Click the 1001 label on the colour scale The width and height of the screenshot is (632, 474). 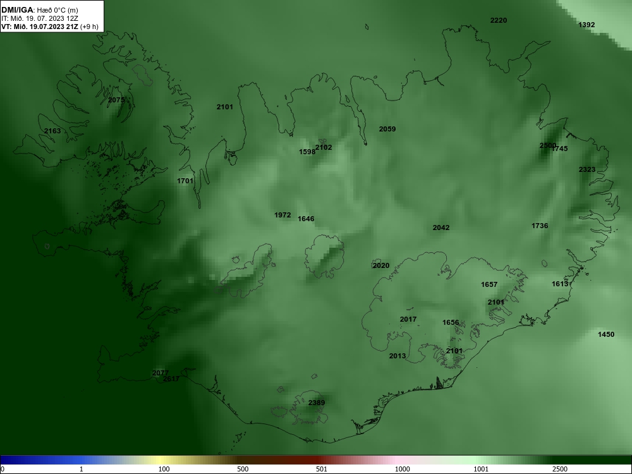tap(481, 469)
